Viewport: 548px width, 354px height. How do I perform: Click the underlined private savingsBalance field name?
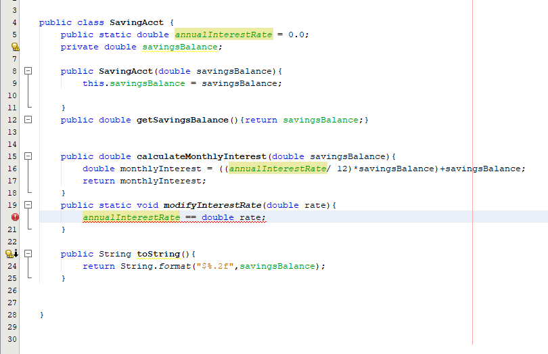[180, 47]
